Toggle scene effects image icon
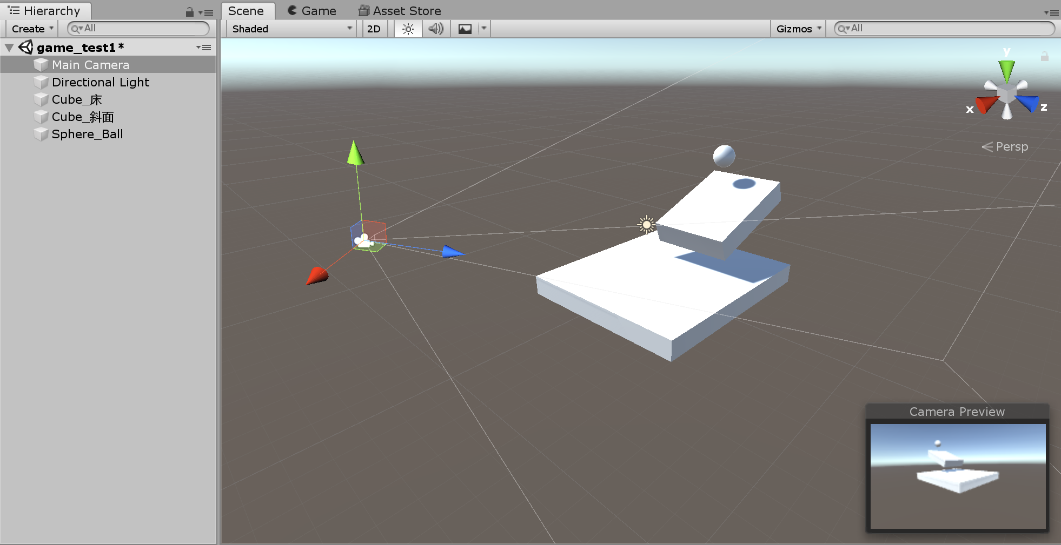 (x=465, y=29)
